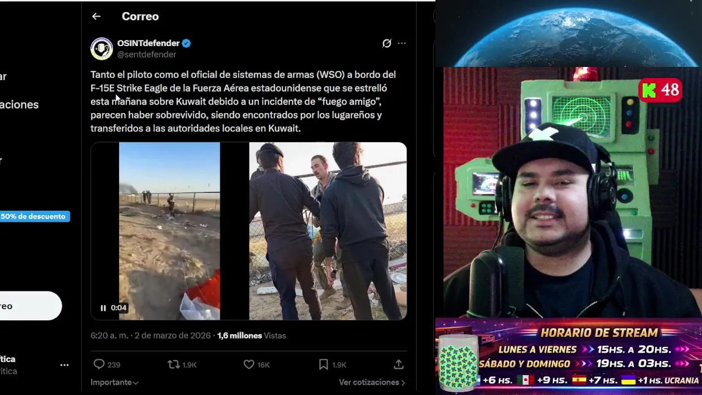The width and height of the screenshot is (702, 395).
Task: Like the post with the heart icon
Action: tap(249, 364)
